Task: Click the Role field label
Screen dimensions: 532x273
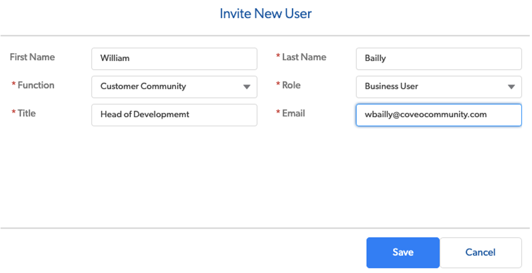Action: (291, 85)
